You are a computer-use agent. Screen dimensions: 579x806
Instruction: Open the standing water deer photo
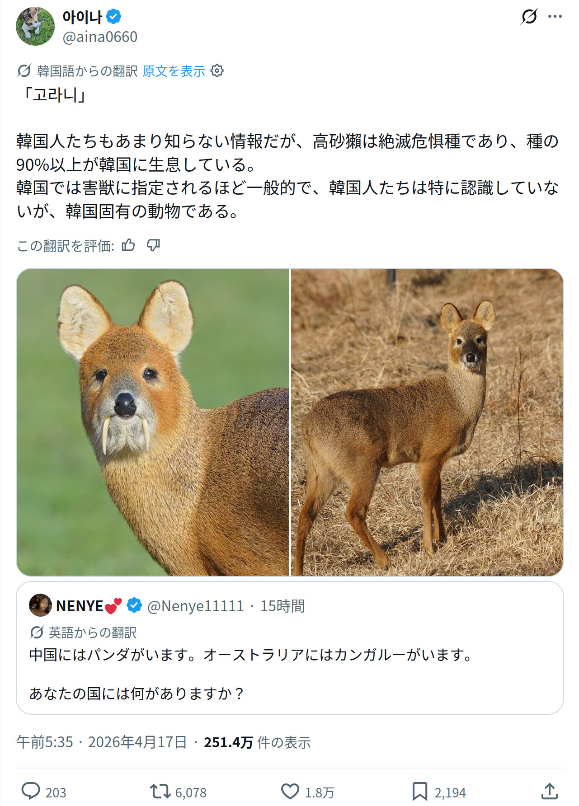pos(427,422)
